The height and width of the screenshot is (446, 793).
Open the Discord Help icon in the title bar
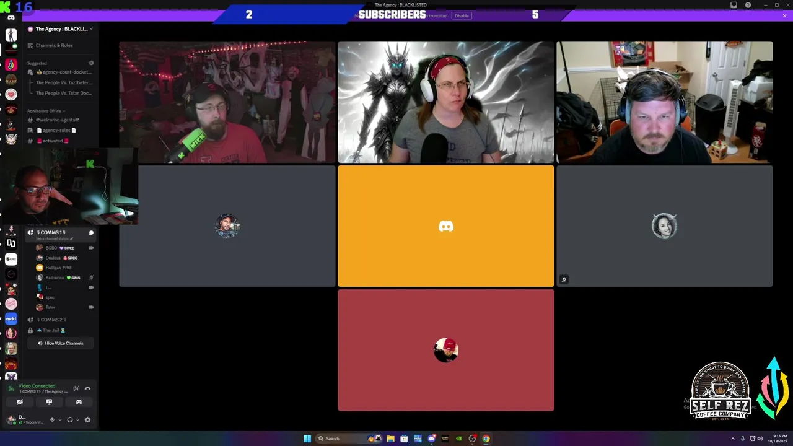click(748, 5)
